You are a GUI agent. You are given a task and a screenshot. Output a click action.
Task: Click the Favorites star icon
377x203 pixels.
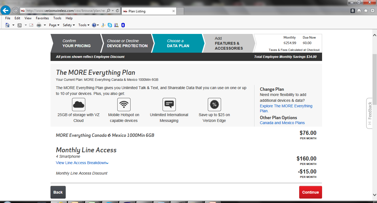tap(366, 11)
